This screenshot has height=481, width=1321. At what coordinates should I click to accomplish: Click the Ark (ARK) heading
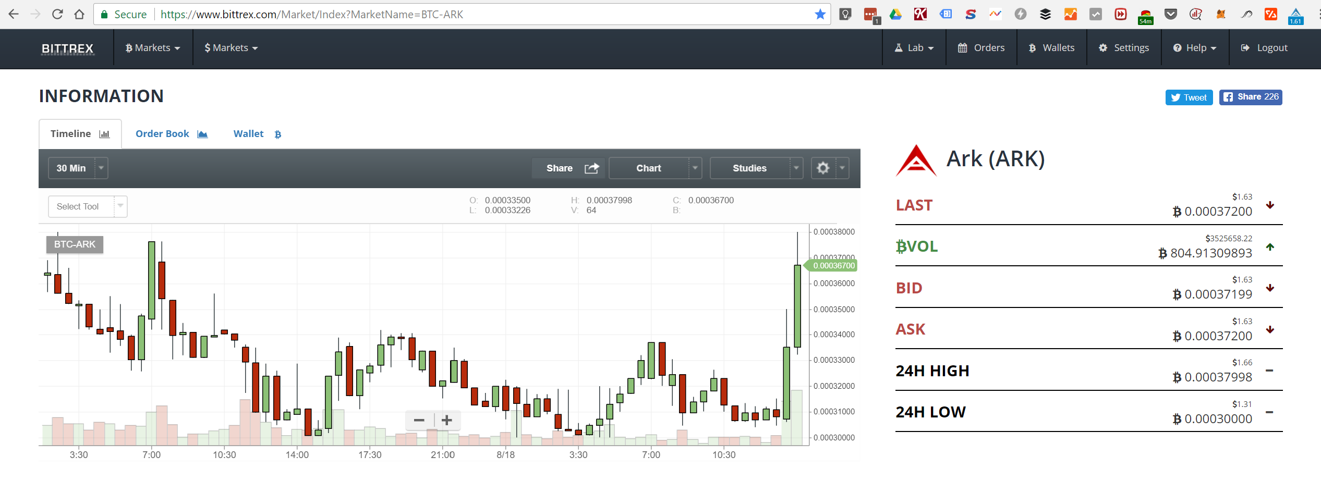click(x=996, y=159)
